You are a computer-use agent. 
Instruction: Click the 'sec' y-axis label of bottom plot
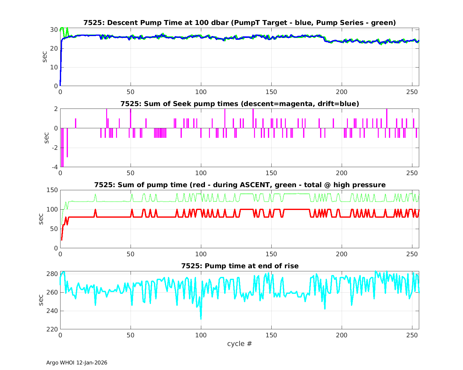coord(41,300)
